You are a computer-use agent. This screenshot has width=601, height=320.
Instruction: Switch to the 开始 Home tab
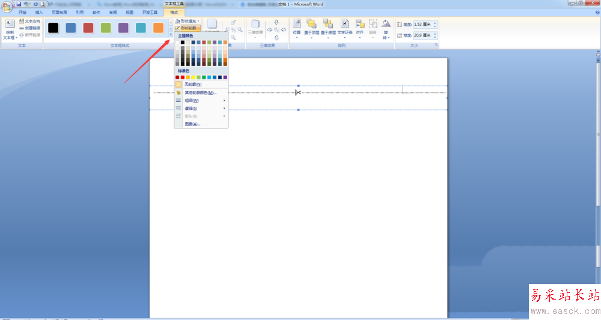point(23,12)
